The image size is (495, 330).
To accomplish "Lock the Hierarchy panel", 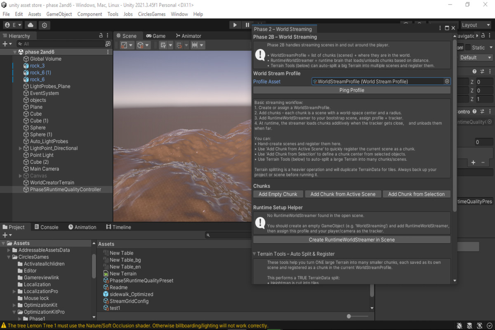I will coord(101,35).
